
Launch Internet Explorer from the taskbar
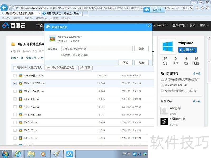tap(18, 153)
